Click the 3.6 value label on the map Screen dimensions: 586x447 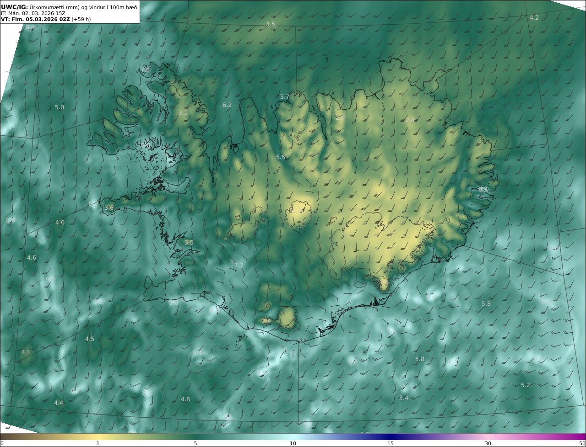(109, 208)
